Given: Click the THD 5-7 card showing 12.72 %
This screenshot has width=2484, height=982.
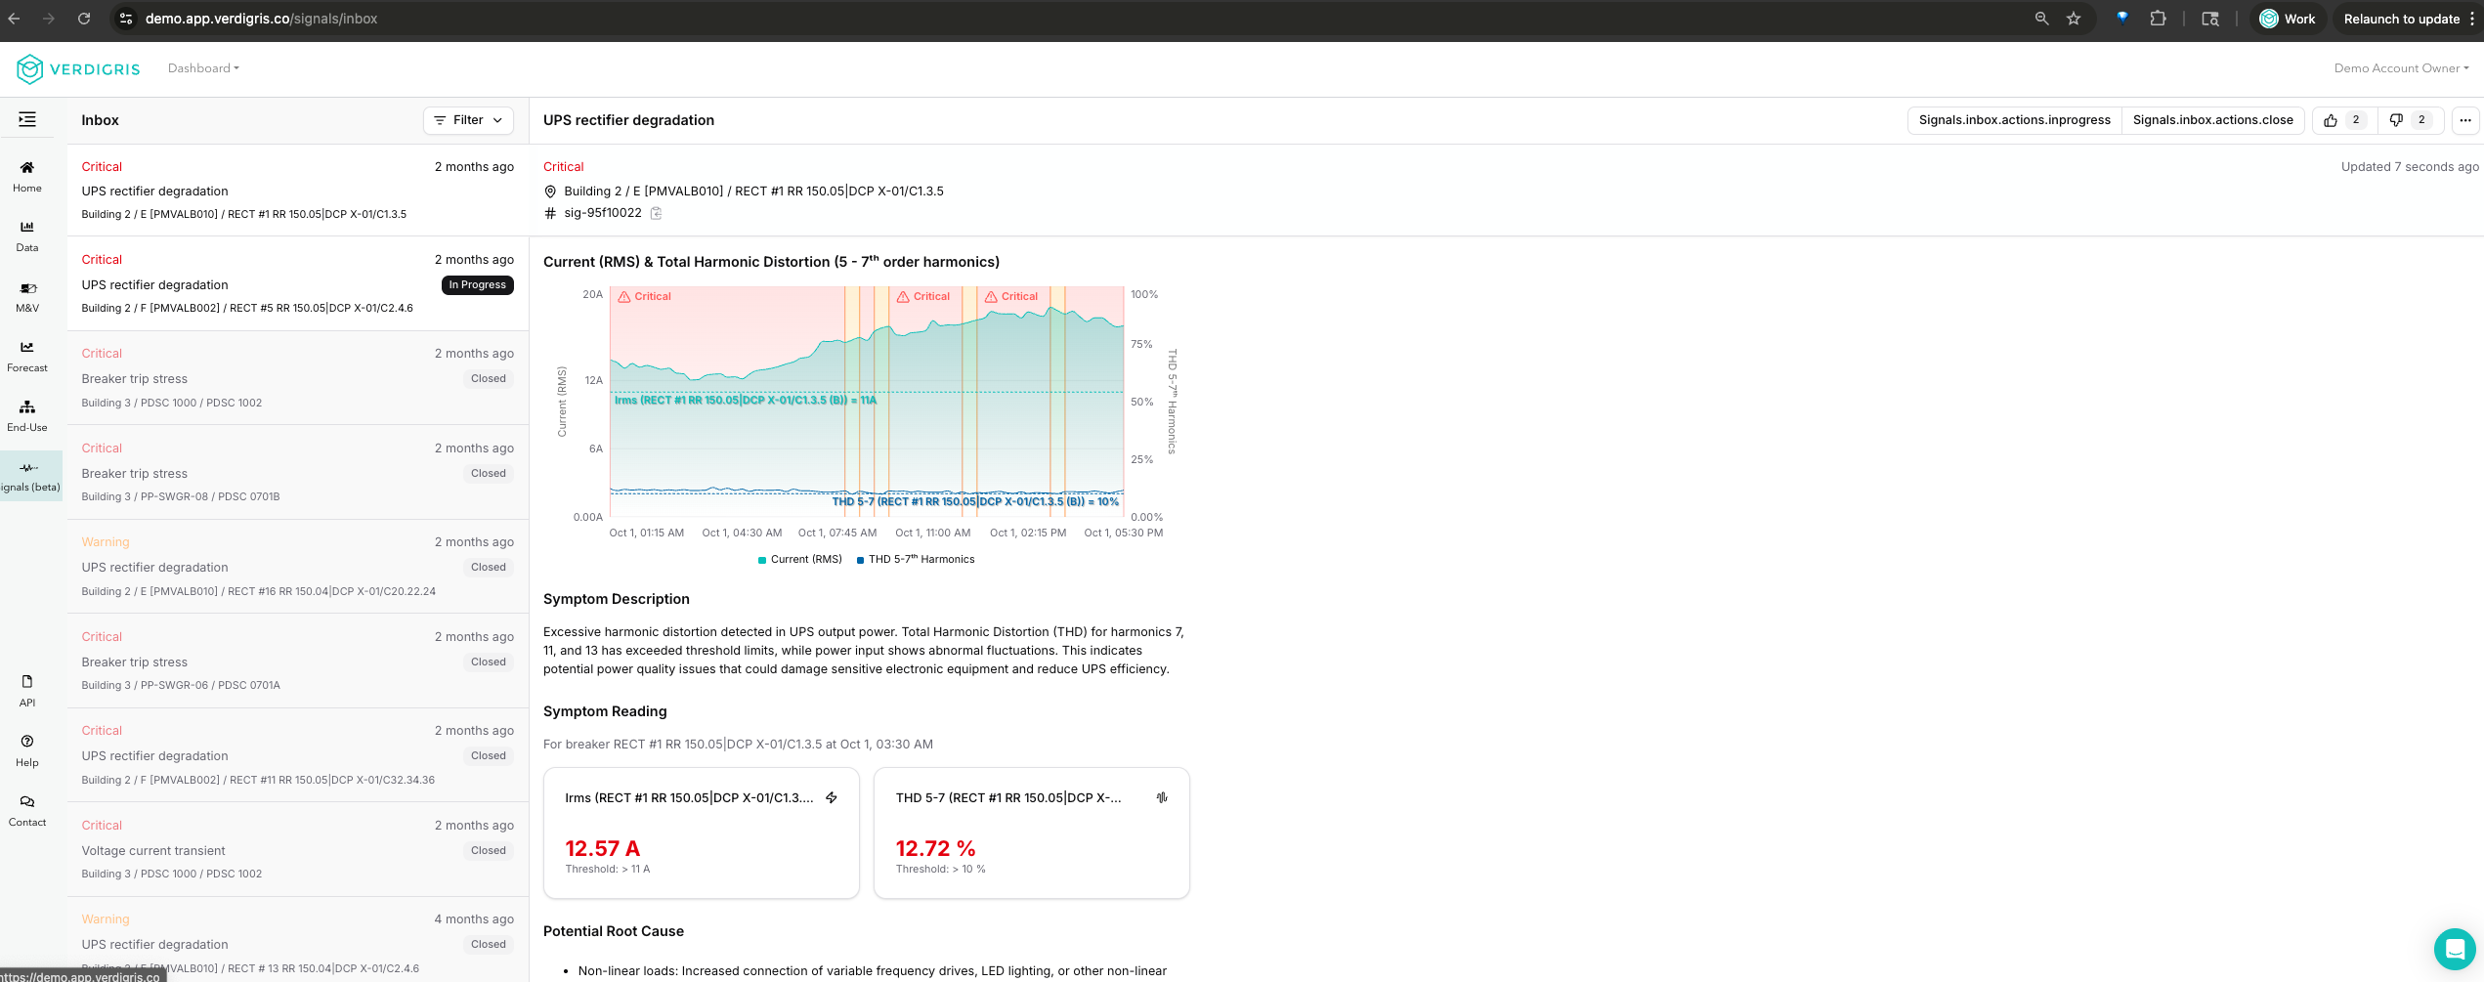Looking at the screenshot, I should 1032,833.
